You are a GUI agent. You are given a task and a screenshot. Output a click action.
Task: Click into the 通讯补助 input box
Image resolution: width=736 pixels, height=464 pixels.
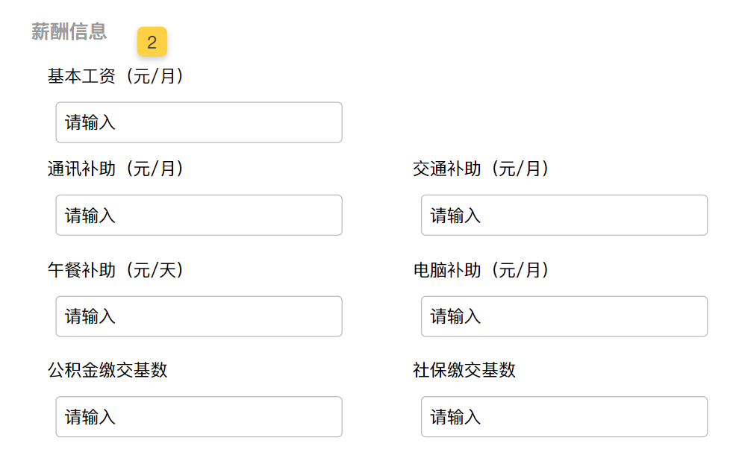[199, 216]
